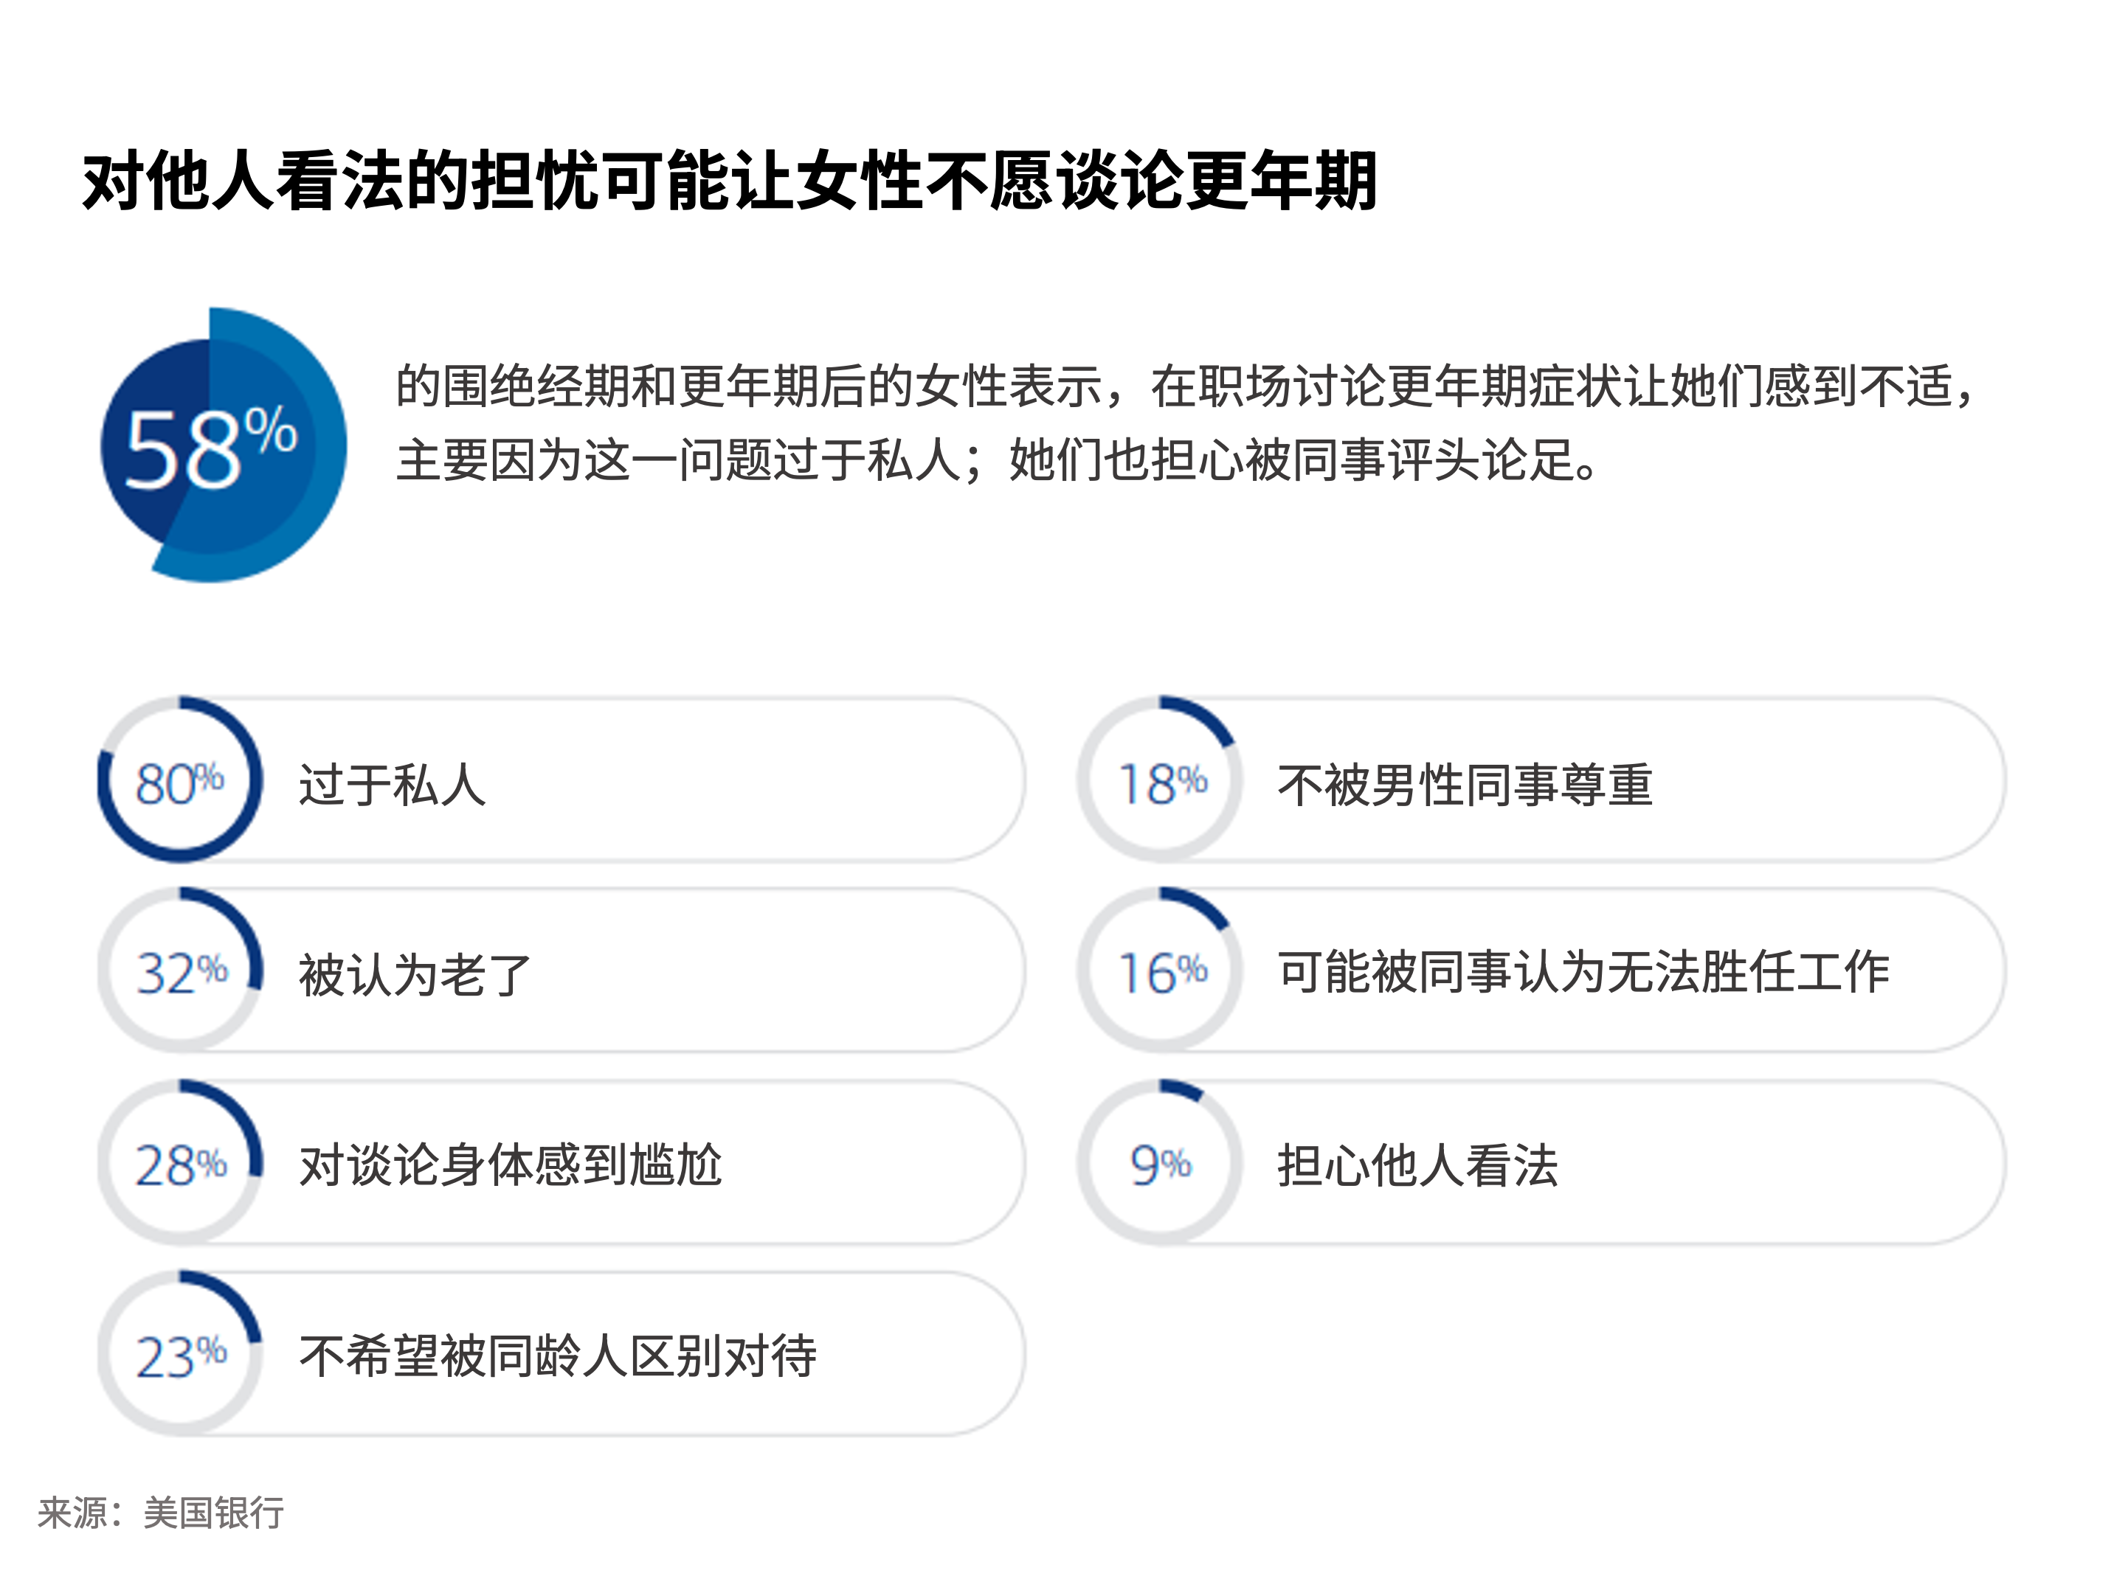
Task: Click the source text 美国银行
Action: click(x=213, y=1513)
